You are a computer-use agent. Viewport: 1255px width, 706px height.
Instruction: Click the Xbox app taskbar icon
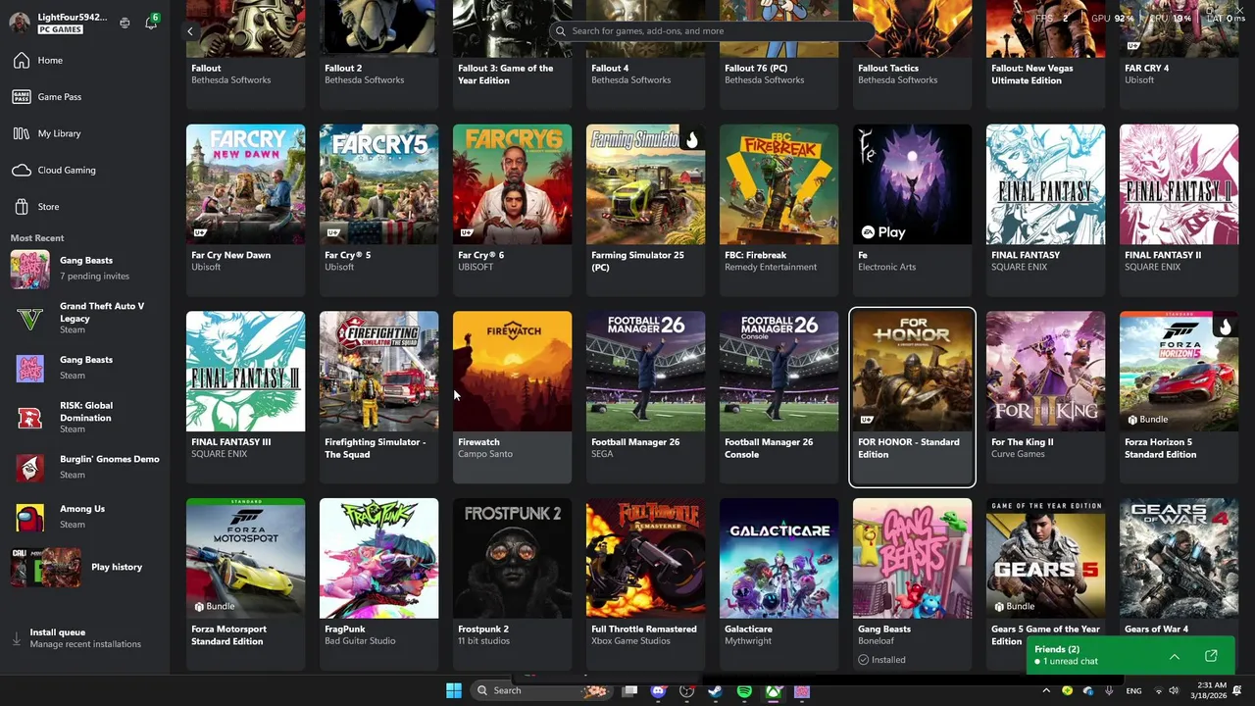774,691
